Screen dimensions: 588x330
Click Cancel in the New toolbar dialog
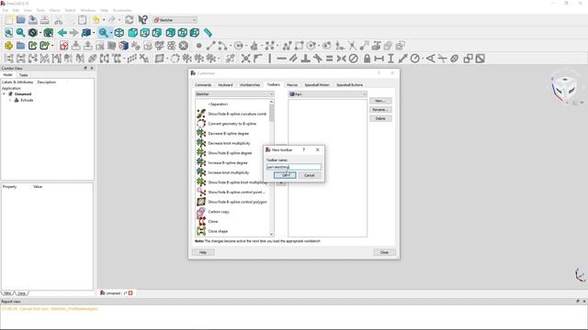coord(310,175)
